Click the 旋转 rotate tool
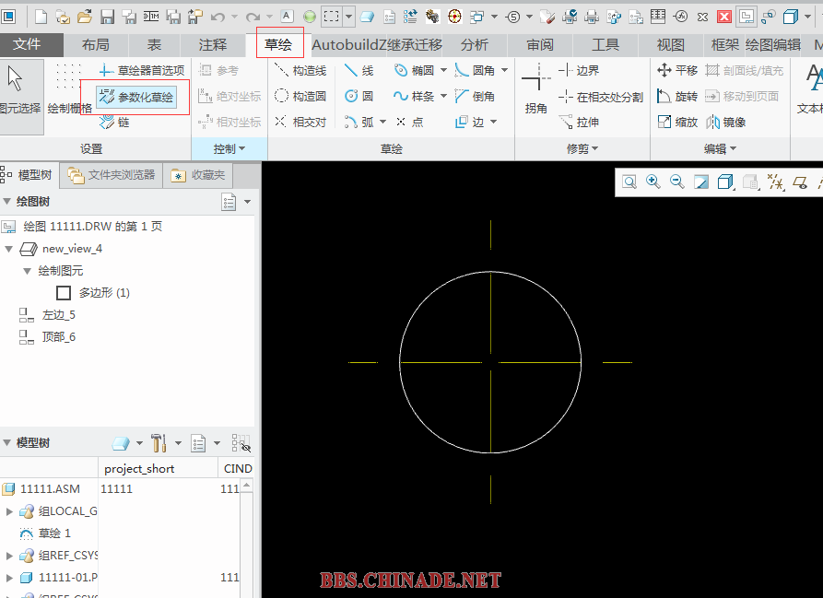The image size is (823, 598). [677, 96]
